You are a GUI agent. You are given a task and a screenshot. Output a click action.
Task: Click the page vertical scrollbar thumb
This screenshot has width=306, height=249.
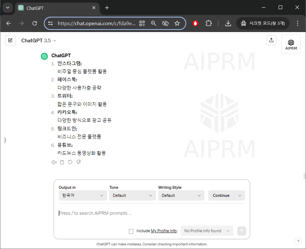pyautogui.click(x=304, y=176)
